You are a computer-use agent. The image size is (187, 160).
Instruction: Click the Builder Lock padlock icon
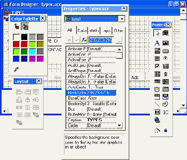[166, 130]
